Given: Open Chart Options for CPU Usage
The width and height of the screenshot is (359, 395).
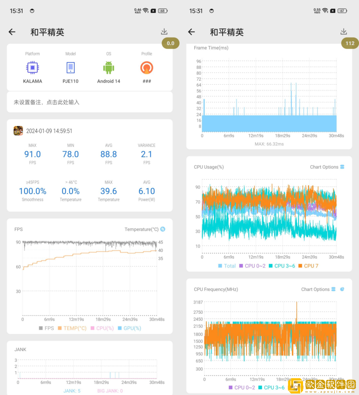Looking at the screenshot, I should (327, 167).
